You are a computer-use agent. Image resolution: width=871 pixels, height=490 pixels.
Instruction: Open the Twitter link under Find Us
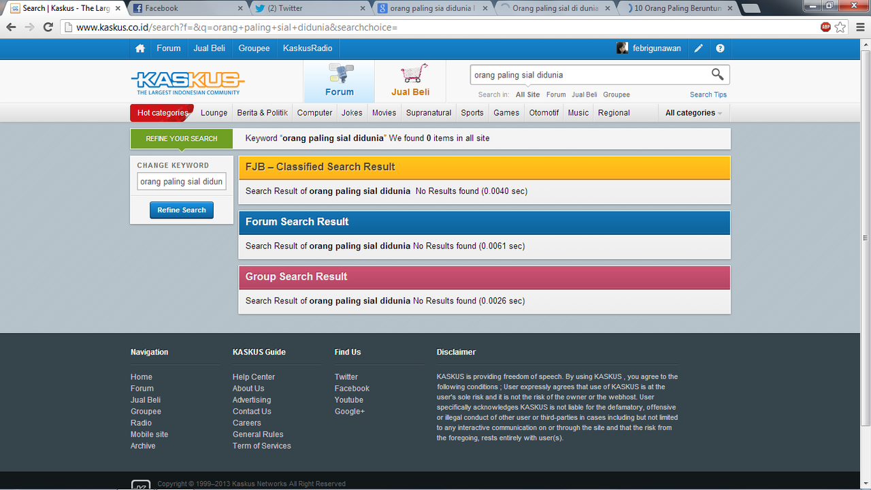[x=346, y=377]
